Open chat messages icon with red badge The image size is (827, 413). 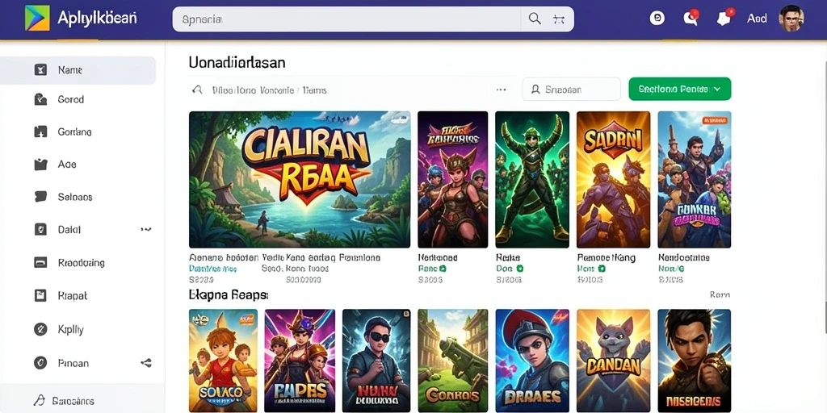691,18
